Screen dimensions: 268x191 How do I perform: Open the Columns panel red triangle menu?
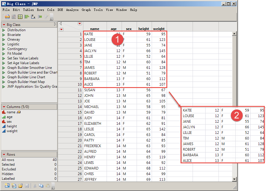click(4, 107)
